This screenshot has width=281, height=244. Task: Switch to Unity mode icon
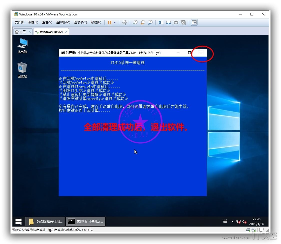[183, 22]
